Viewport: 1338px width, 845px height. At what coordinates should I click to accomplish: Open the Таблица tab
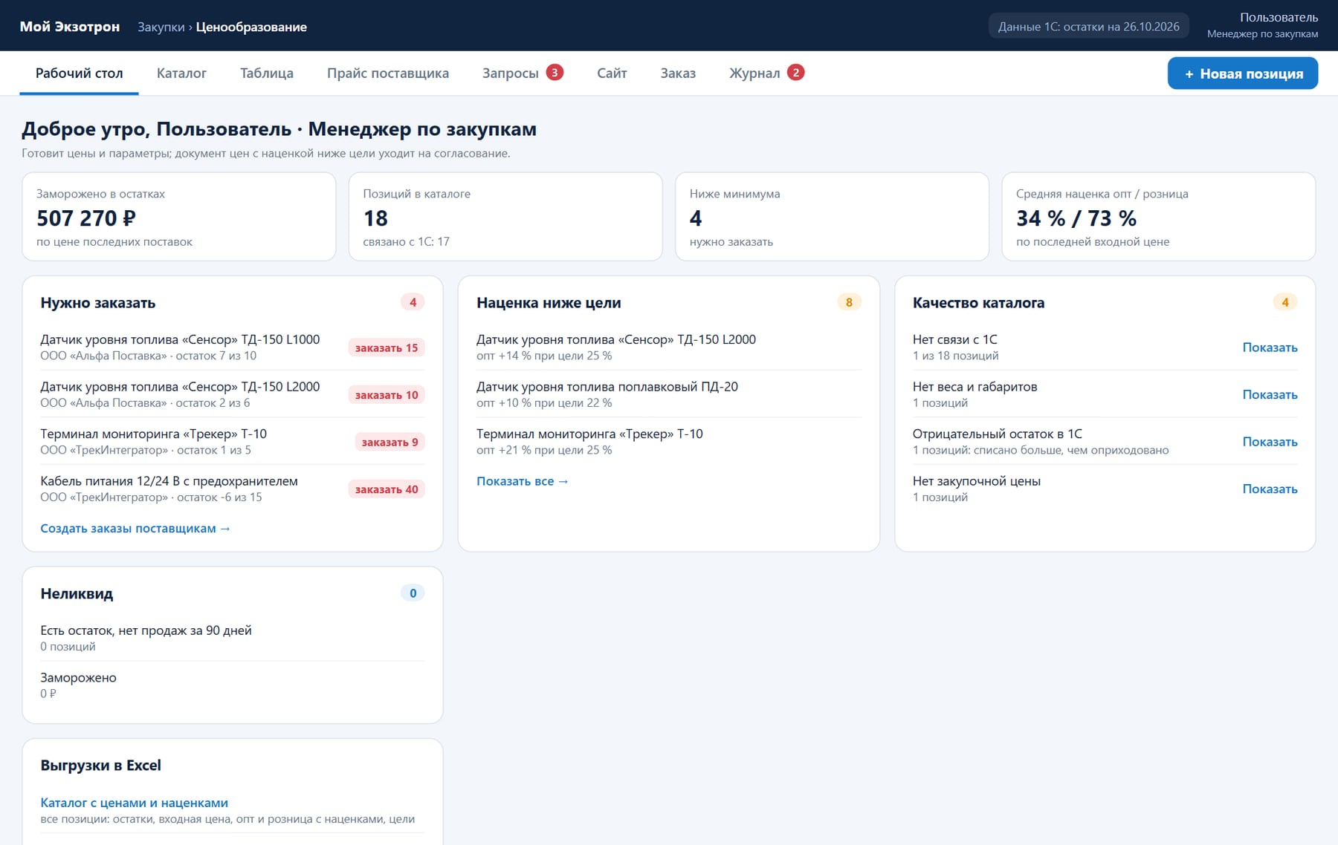click(x=266, y=73)
